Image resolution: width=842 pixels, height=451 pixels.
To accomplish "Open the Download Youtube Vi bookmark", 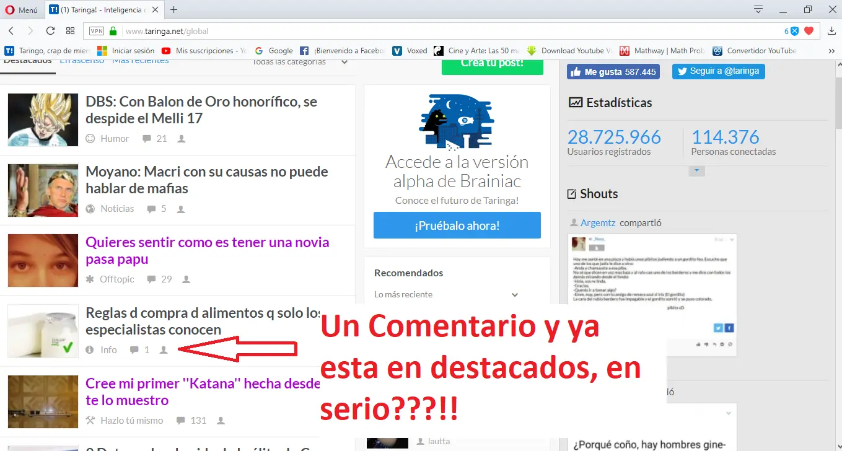I will (x=569, y=51).
